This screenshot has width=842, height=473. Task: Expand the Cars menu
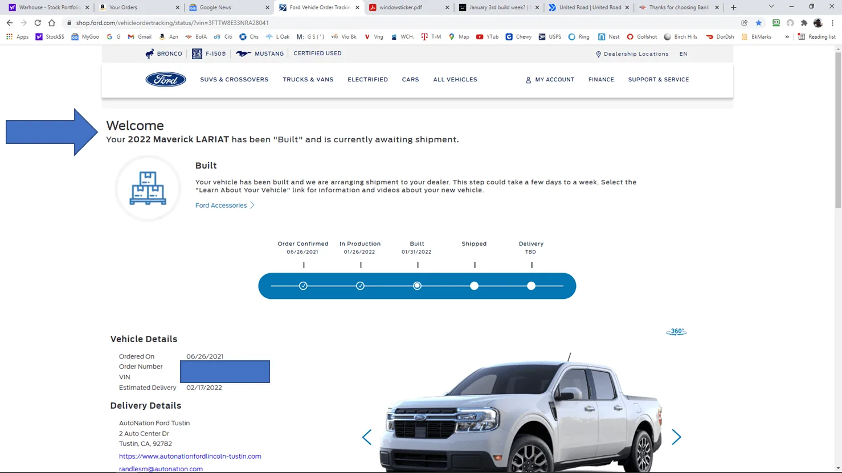tap(410, 80)
